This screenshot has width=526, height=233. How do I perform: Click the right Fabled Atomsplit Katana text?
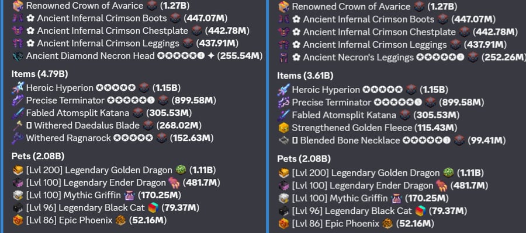(344, 115)
